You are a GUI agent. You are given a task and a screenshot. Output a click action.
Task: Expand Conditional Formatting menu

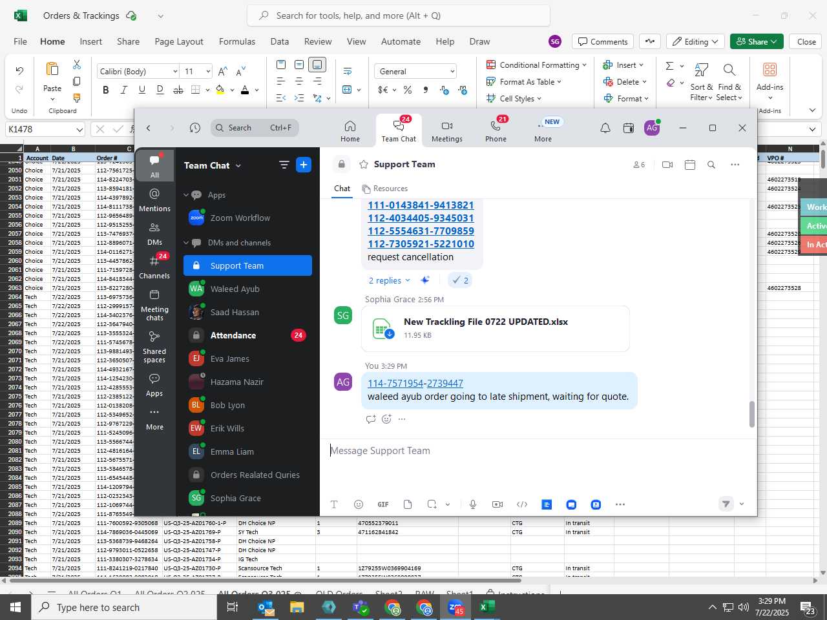click(536, 65)
